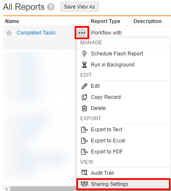Click the pencil Edit icon
The image size is (171, 191).
[x=84, y=86]
